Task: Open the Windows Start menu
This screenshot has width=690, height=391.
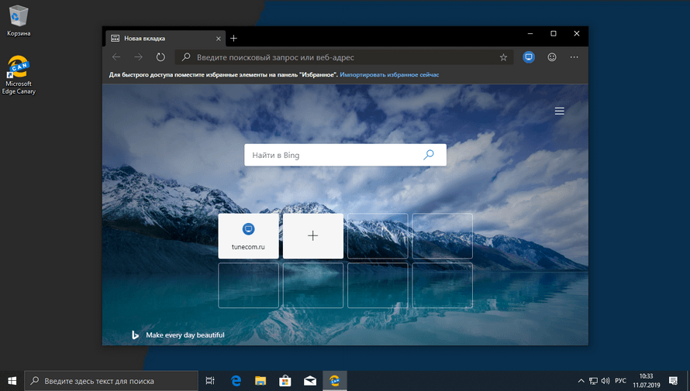Action: [12, 381]
